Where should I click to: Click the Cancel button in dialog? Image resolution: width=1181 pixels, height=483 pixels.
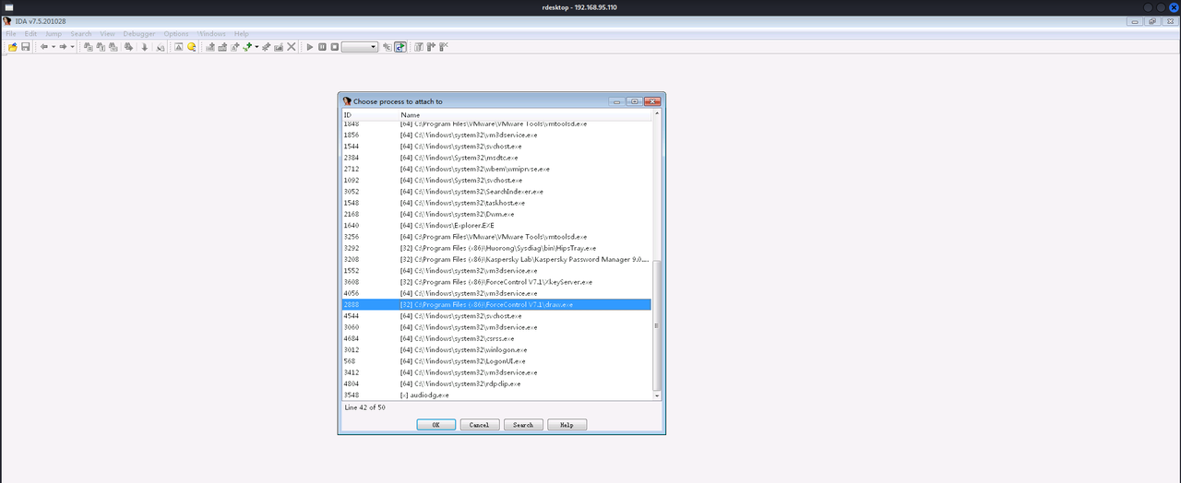click(479, 425)
